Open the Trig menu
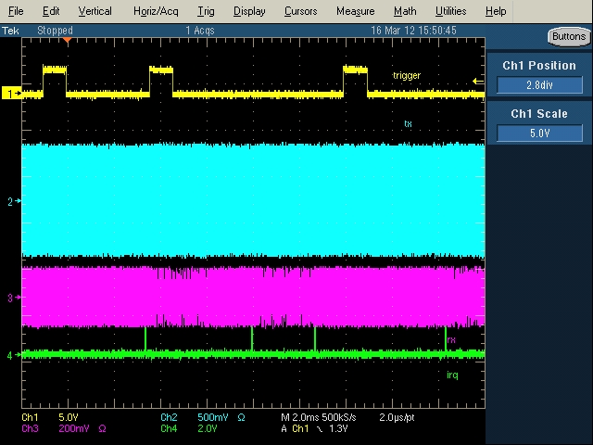This screenshot has width=593, height=445. point(205,11)
